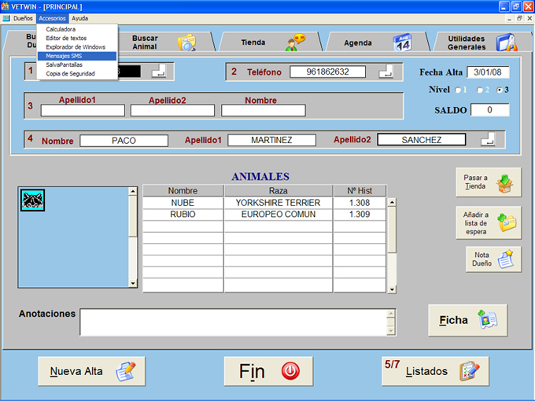This screenshot has width=535, height=401.
Task: Click the Teléfono input field
Action: coord(327,72)
